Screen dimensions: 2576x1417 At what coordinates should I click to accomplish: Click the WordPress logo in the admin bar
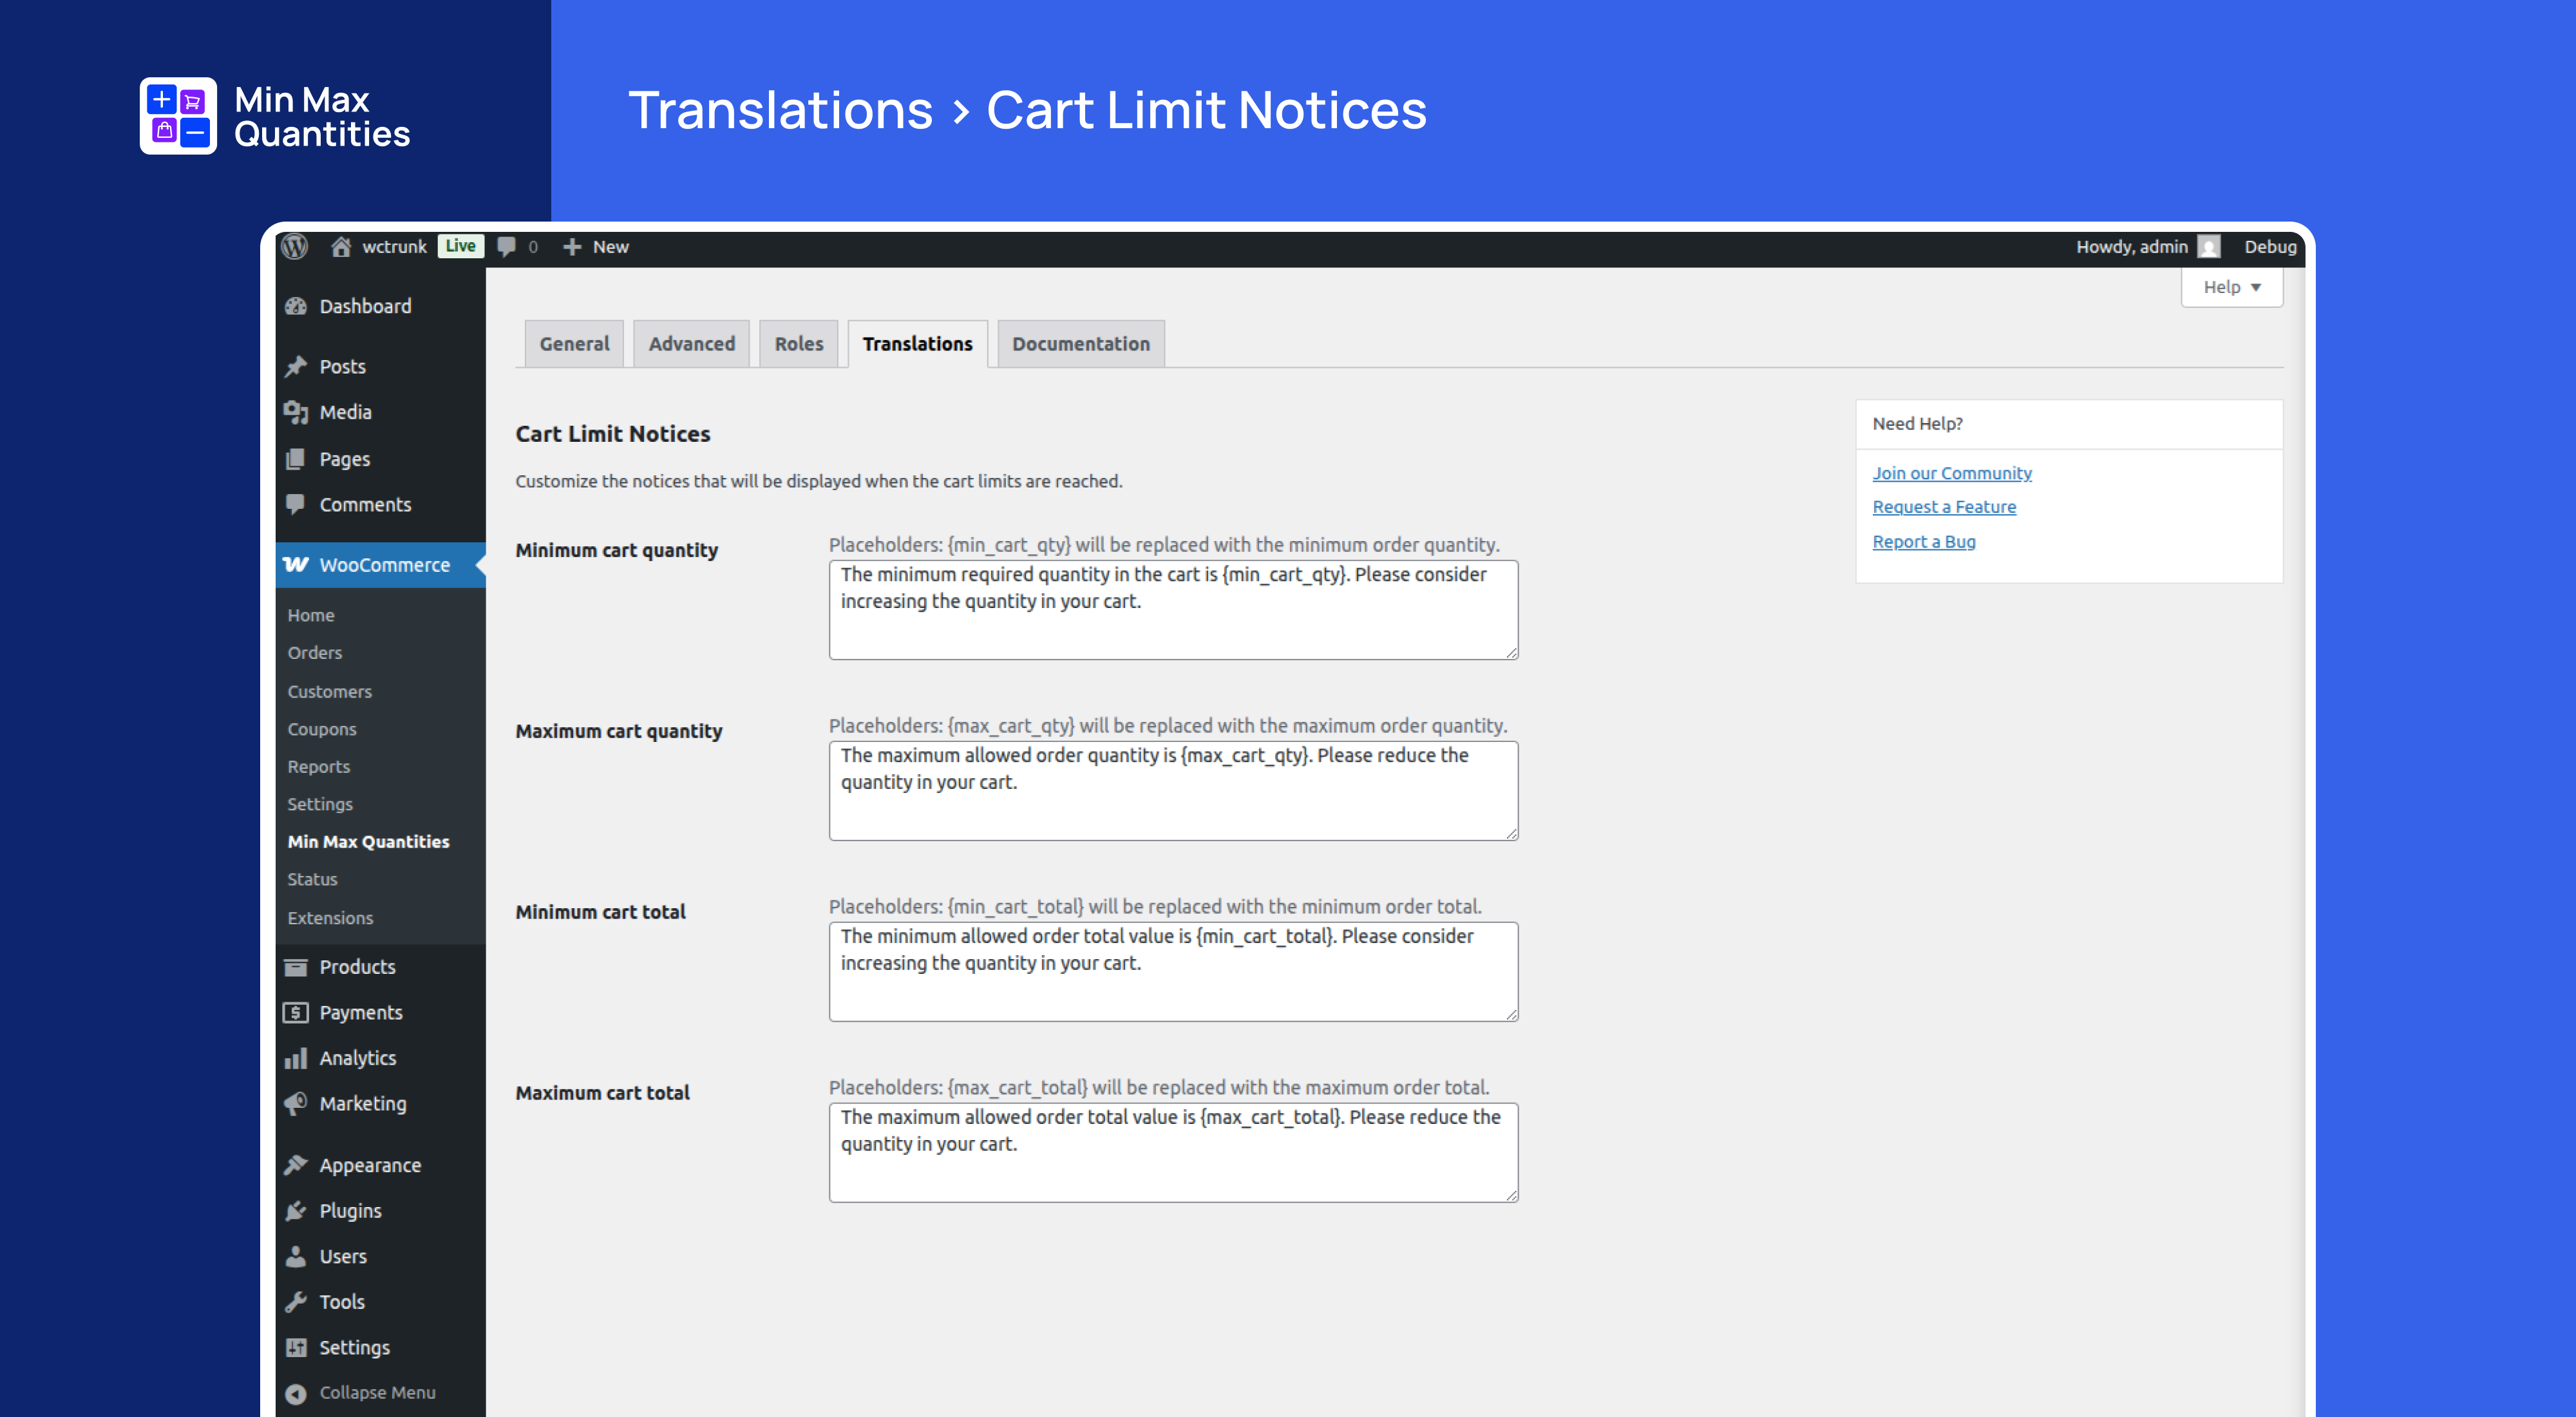click(295, 247)
